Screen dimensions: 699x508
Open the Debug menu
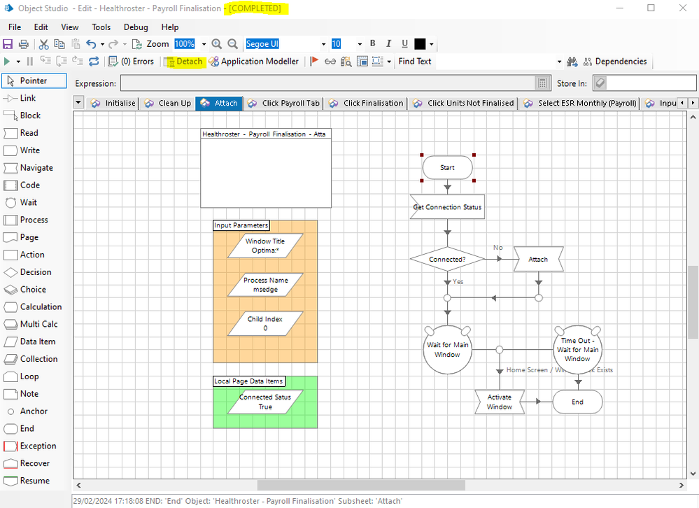click(x=136, y=27)
